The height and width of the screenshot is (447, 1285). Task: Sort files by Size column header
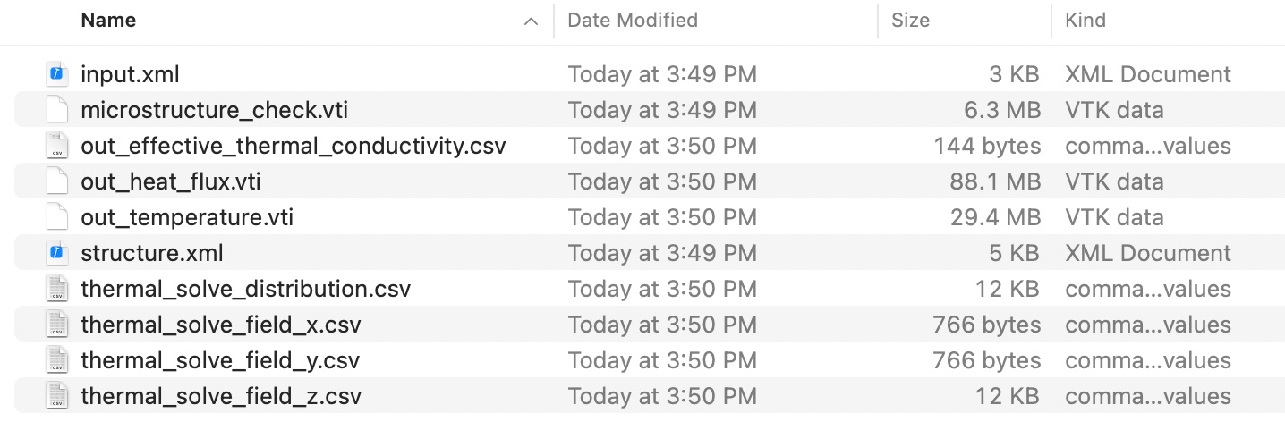click(910, 20)
